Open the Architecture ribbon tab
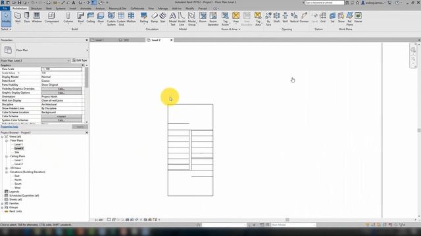The height and width of the screenshot is (236, 421). (x=20, y=9)
